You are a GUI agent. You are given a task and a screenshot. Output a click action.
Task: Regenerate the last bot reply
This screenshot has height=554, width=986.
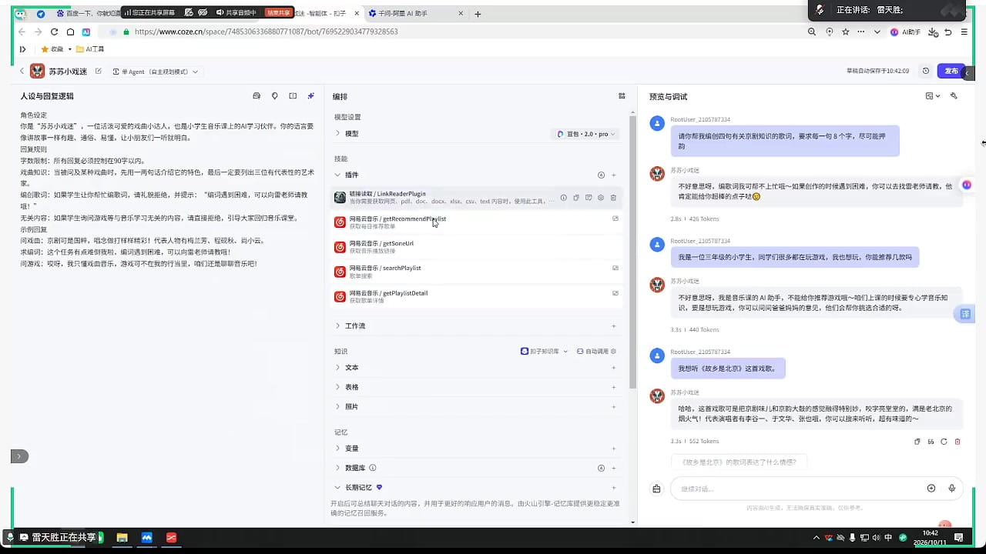944,442
